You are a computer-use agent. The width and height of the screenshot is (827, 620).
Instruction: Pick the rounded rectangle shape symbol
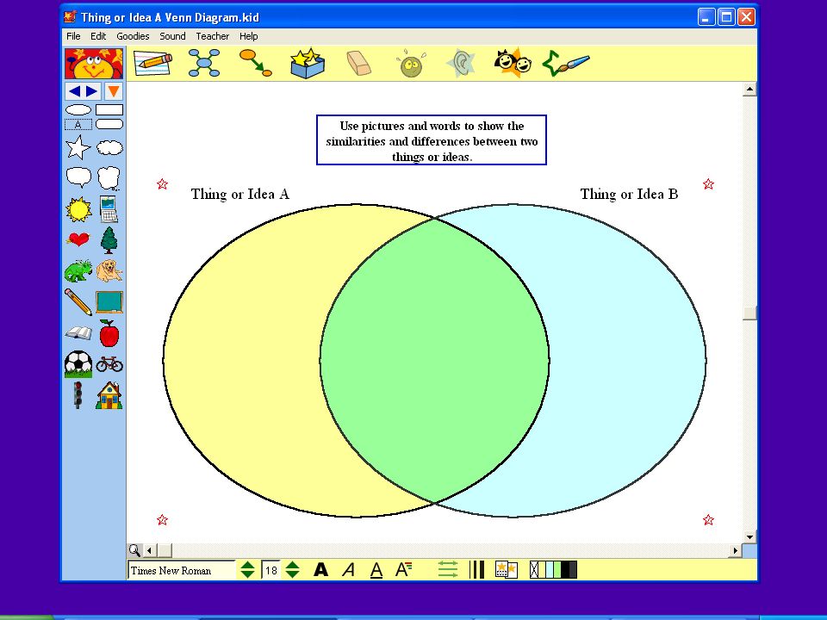(109, 124)
